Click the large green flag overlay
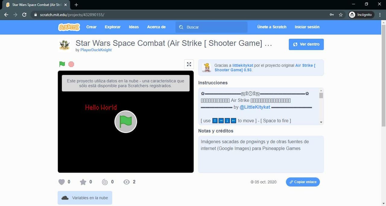The width and height of the screenshot is (386, 206). click(126, 122)
